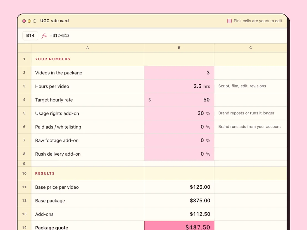307x230 pixels.
Task: Click the Add-ons value $112.50
Action: point(200,214)
